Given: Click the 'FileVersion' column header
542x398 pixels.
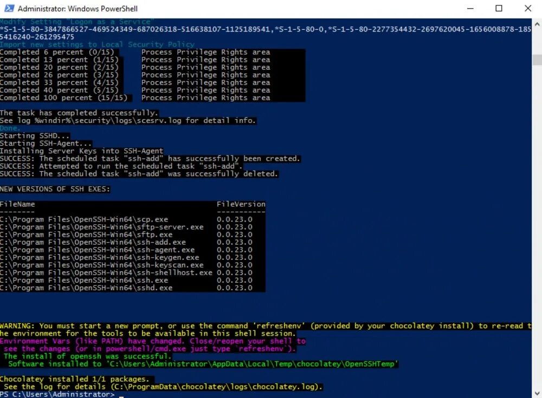Looking at the screenshot, I should coord(241,204).
